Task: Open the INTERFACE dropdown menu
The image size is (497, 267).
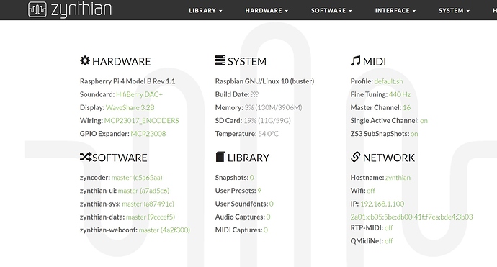Action: [x=395, y=11]
